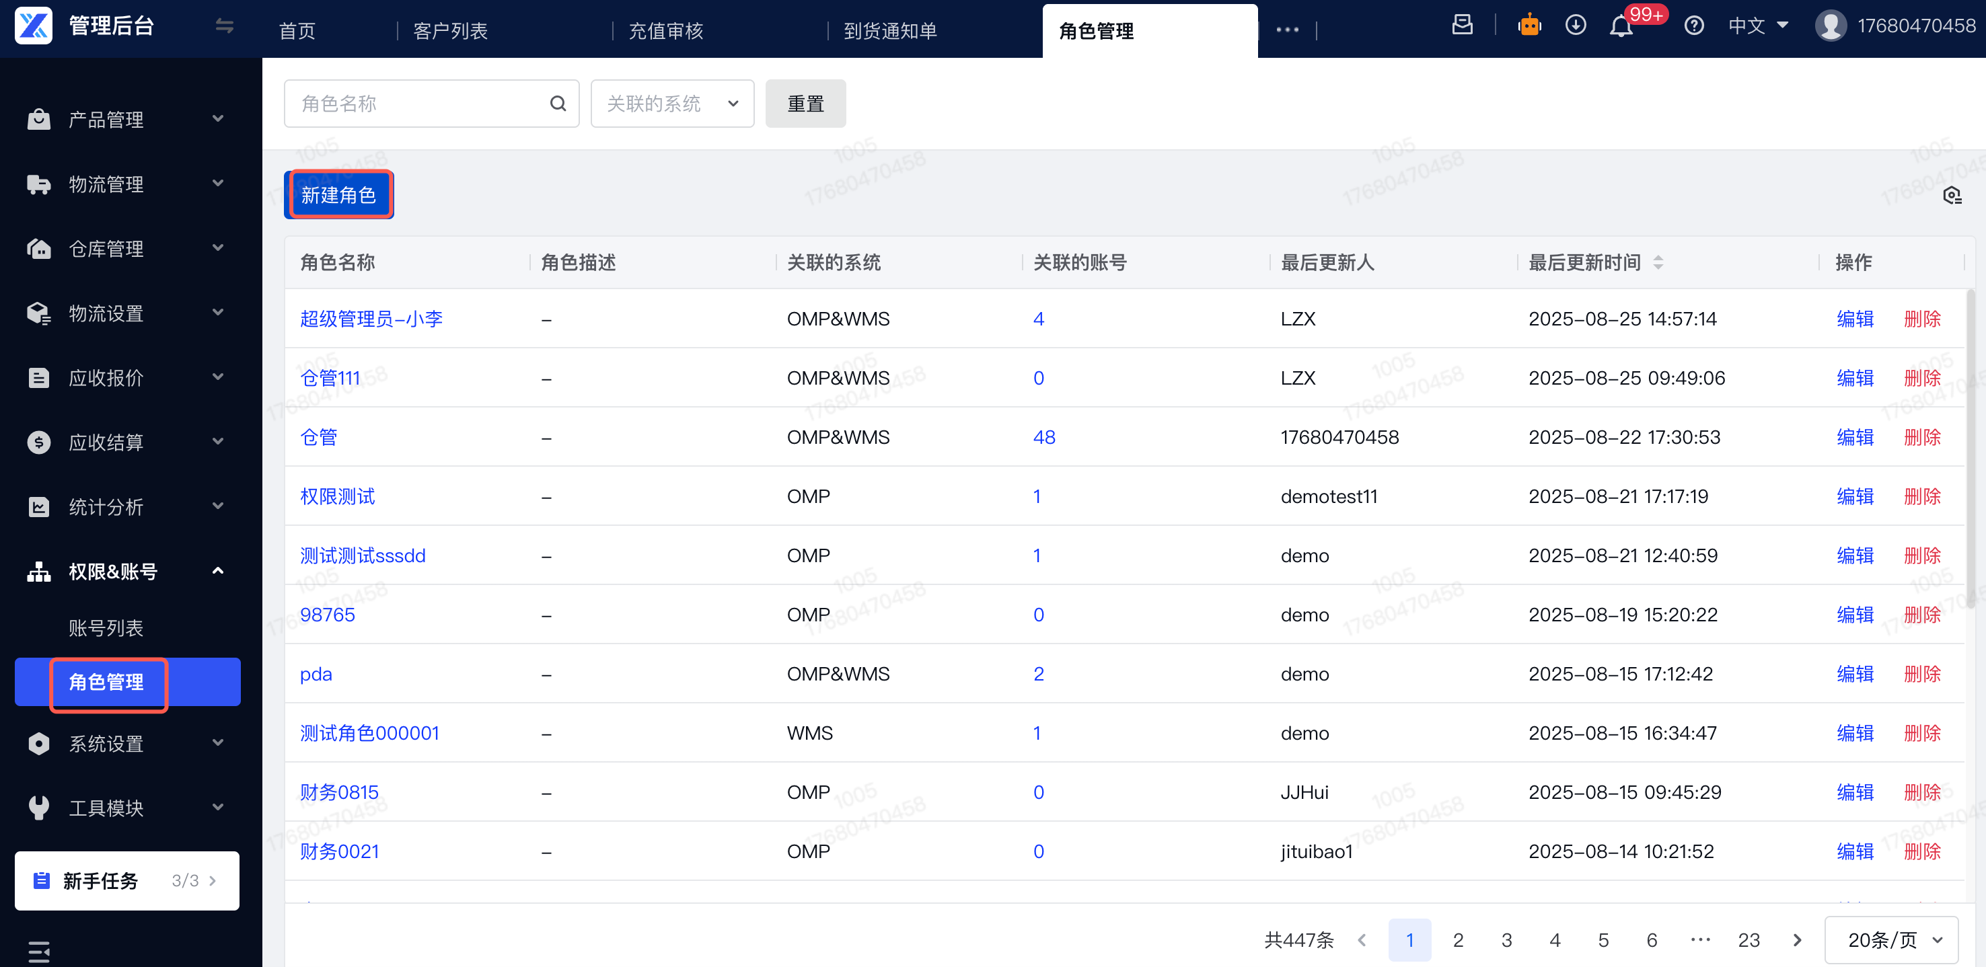Delete the pda role
This screenshot has height=967, width=1986.
1923,673
